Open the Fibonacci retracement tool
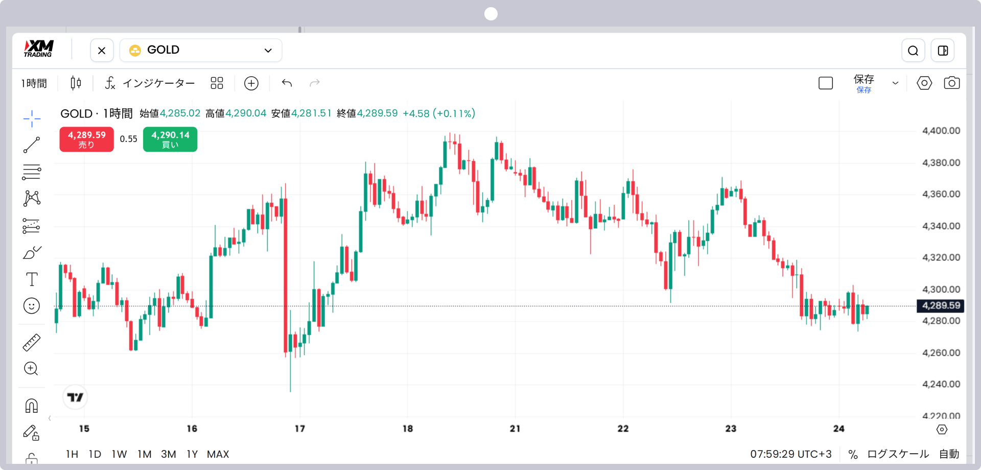 [x=32, y=172]
